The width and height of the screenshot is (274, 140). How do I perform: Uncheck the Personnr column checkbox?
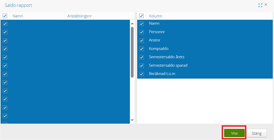tap(142, 32)
